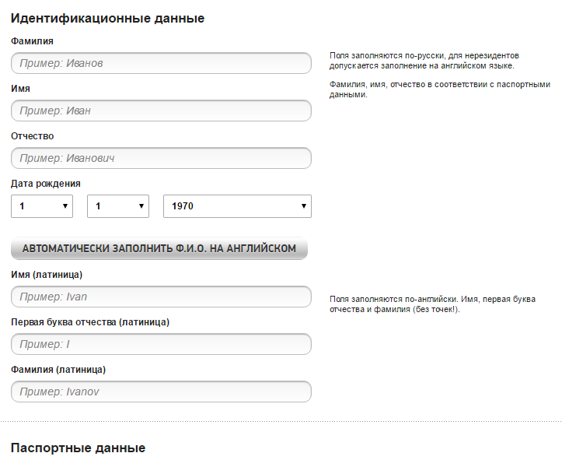This screenshot has height=460, width=562.
Task: Click the Идентификационные данные heading
Action: 107,19
